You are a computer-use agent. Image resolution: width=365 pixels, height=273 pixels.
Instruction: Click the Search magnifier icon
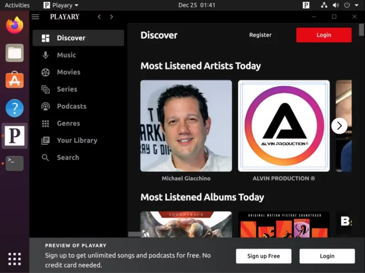coord(45,158)
